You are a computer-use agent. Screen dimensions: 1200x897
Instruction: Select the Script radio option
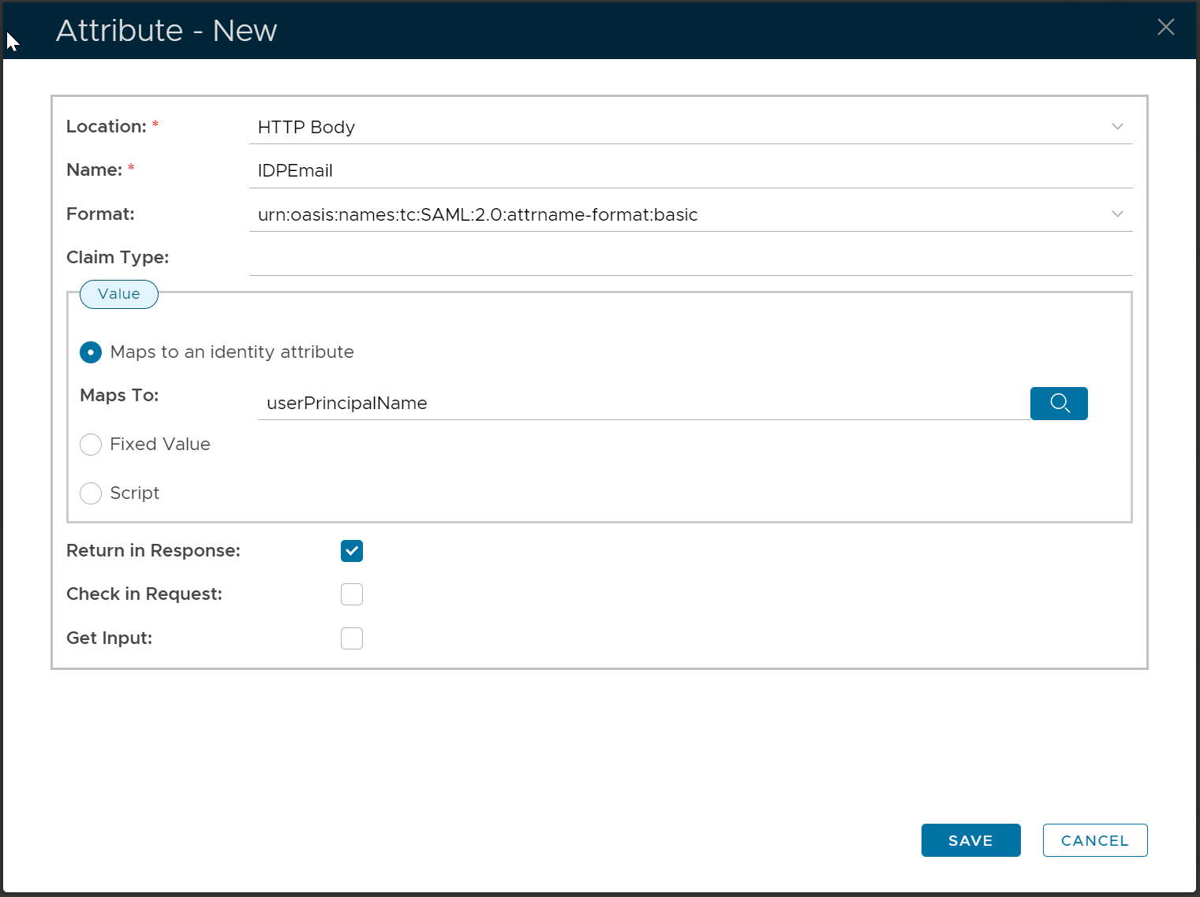(91, 493)
